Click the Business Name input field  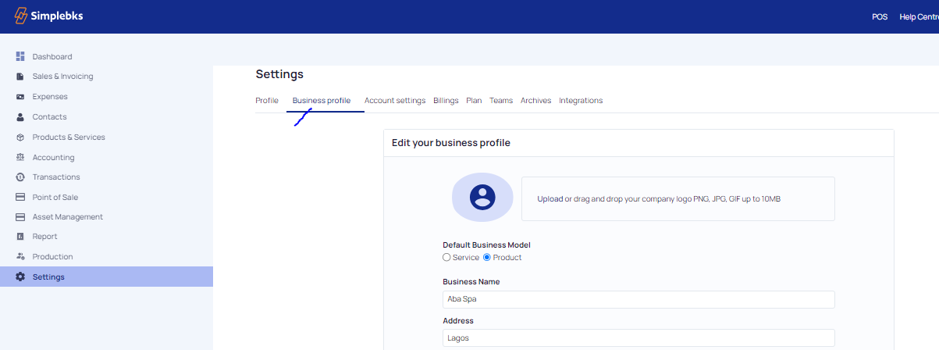coord(638,300)
